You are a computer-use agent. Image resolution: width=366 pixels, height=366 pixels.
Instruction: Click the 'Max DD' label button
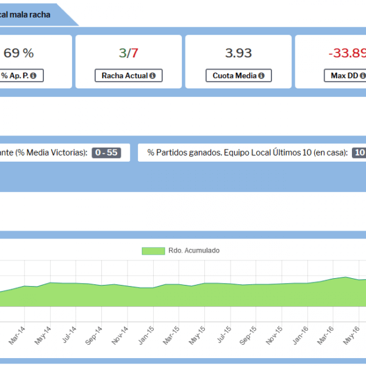pyautogui.click(x=345, y=76)
